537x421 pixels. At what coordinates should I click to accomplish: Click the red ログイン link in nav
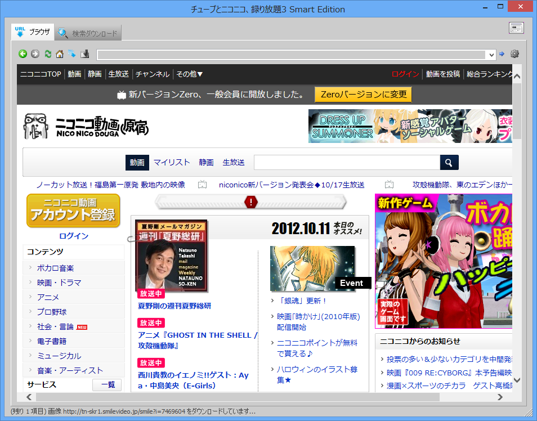click(405, 74)
